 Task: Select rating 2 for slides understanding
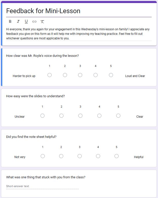[61, 116]
